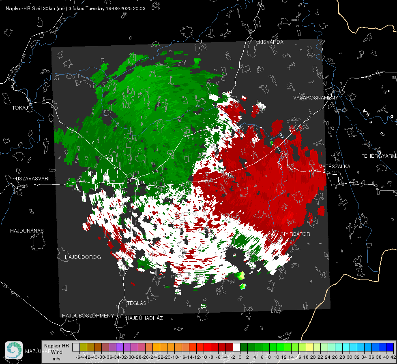Click the -64 value on the legend scale
Screen dimensions: 397x364
(x=79, y=357)
